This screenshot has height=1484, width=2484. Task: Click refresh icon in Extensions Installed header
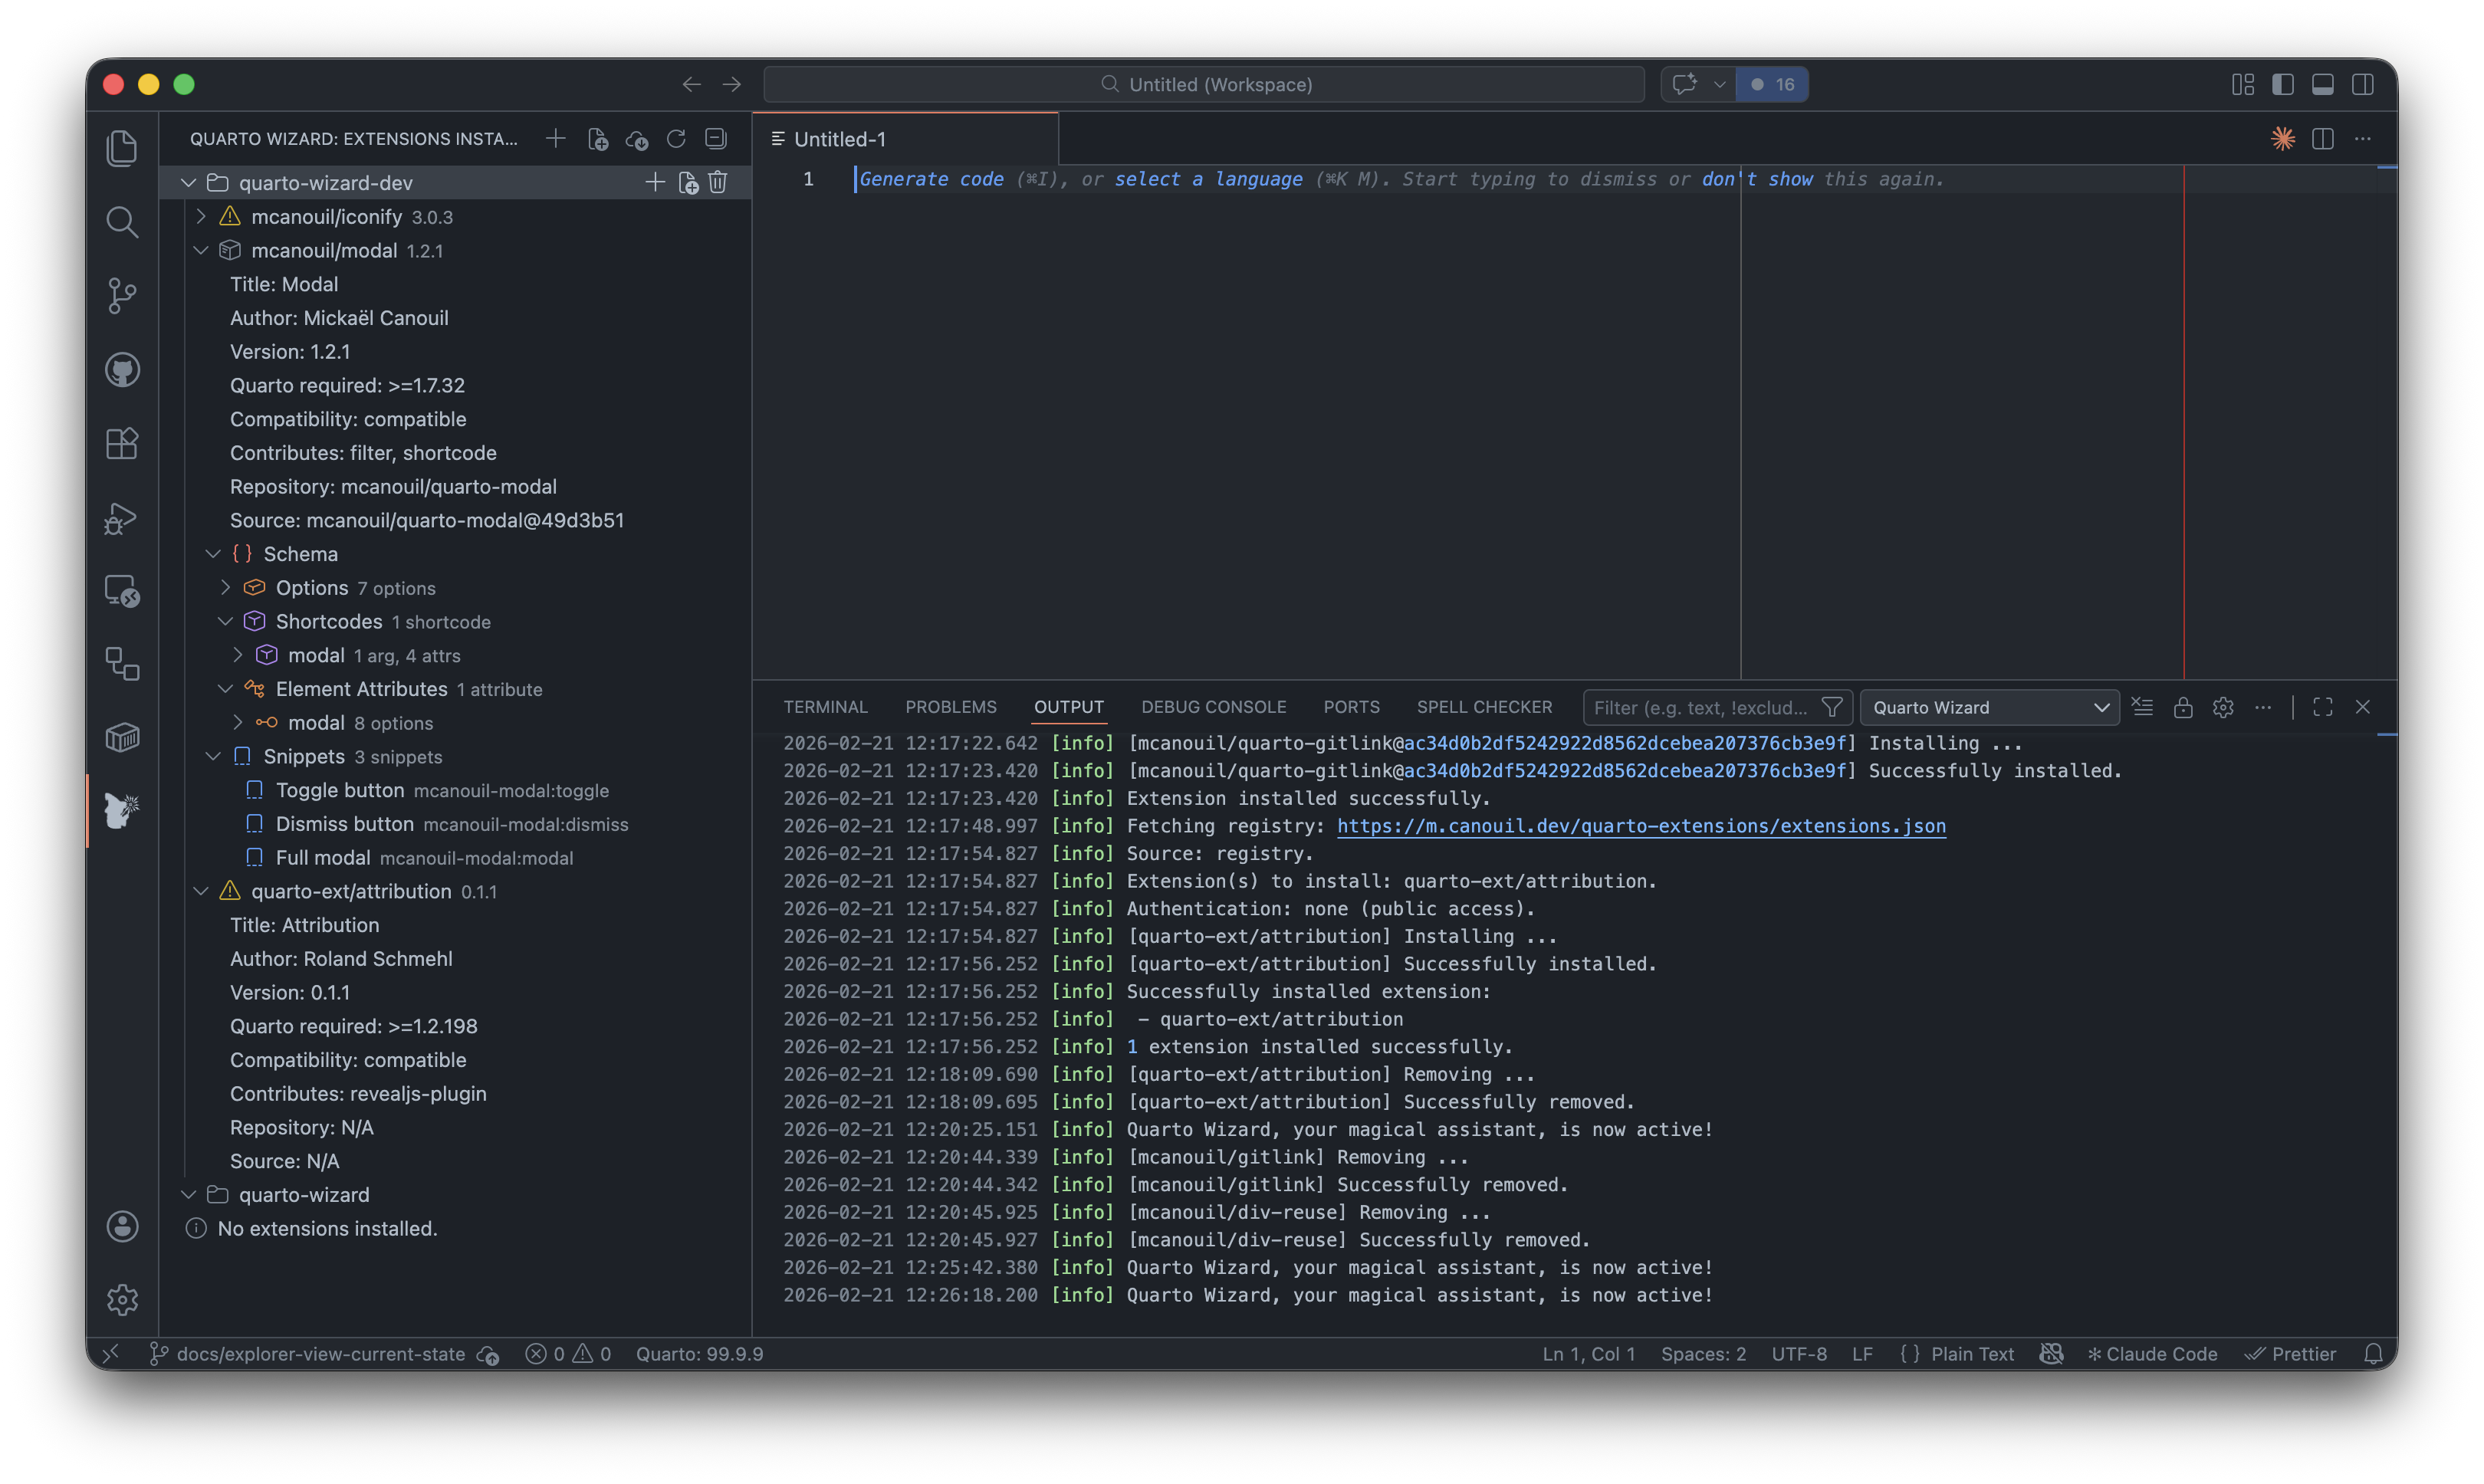click(676, 139)
